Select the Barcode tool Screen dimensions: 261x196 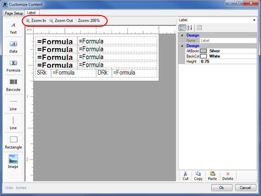[13, 85]
